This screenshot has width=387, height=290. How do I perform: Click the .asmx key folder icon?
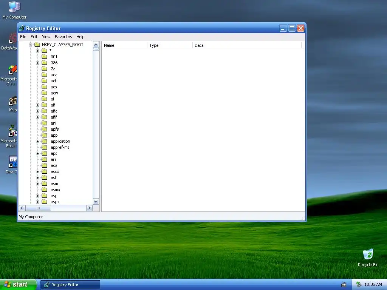click(45, 190)
